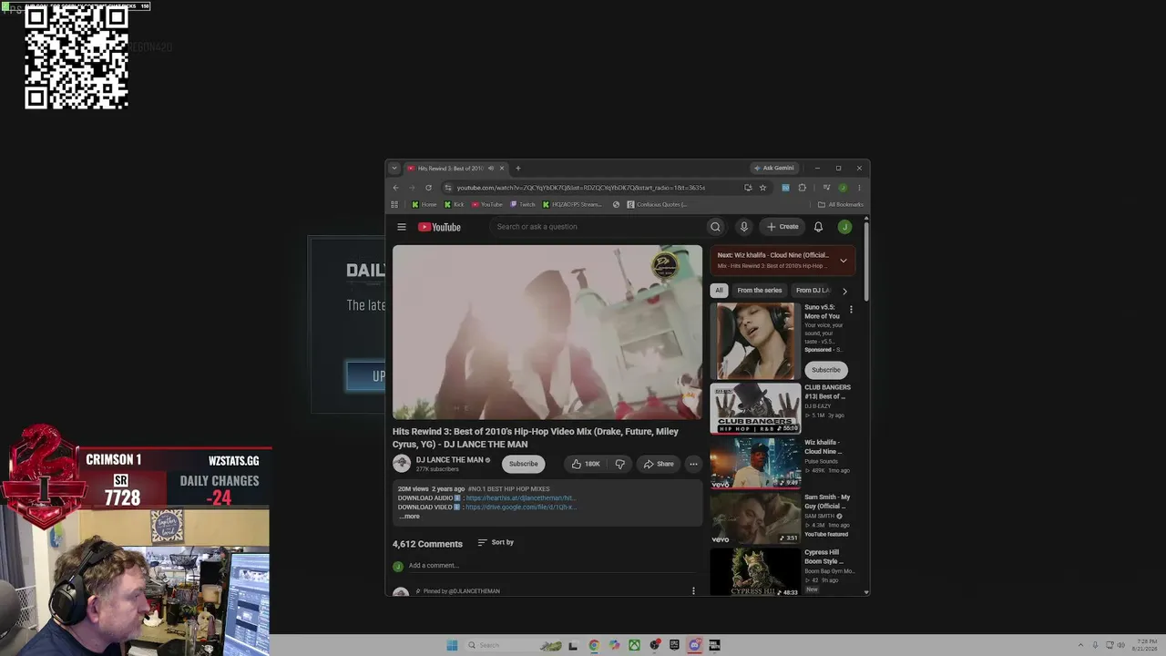Click the Ask Gemini button
The image size is (1166, 656).
(774, 168)
